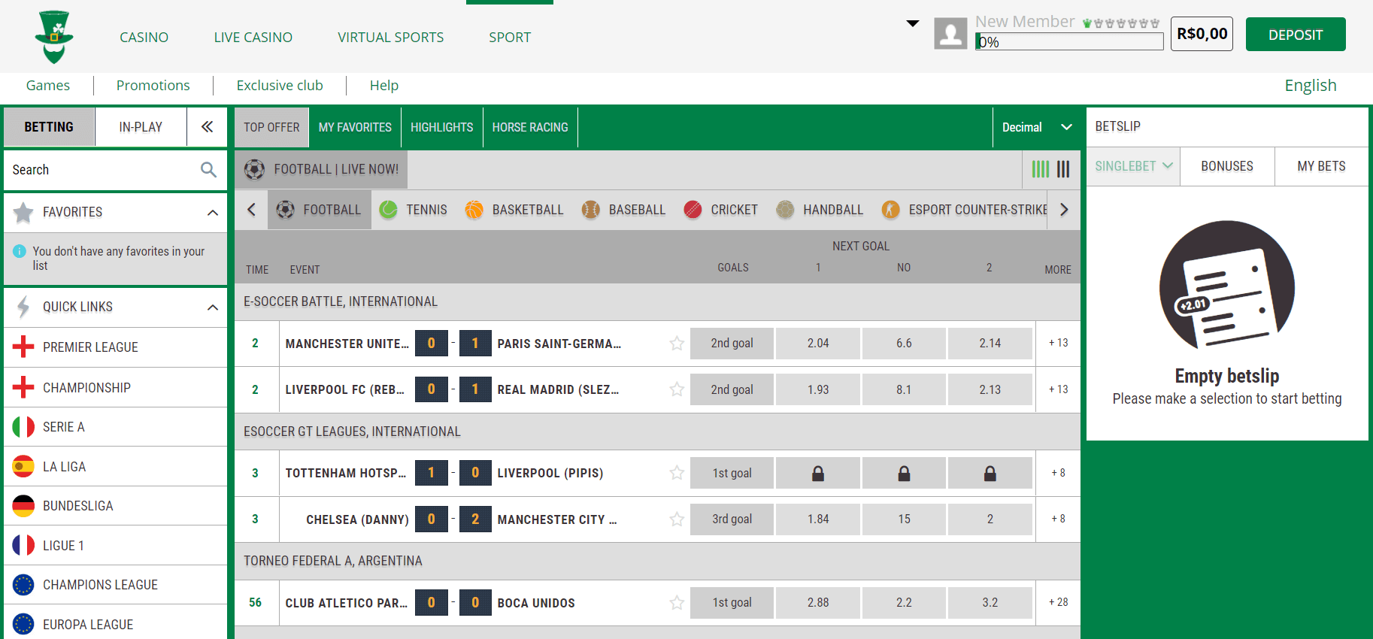The width and height of the screenshot is (1373, 639).
Task: Click the search magnifier icon
Action: point(208,170)
